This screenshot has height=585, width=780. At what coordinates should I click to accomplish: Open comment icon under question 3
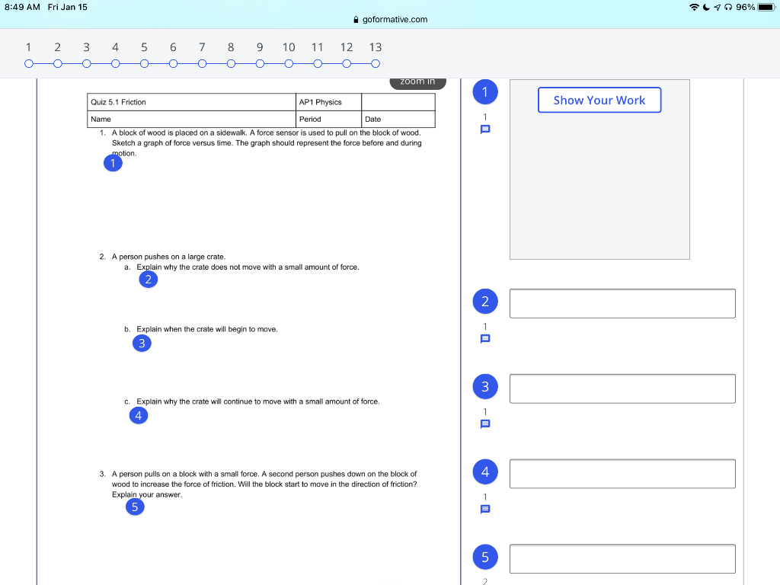485,424
